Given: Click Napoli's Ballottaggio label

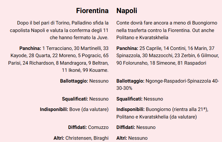Looking at the screenshot, I should pyautogui.click(x=130, y=80).
